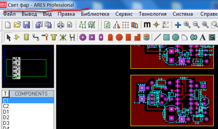218x129 pixels.
Task: Select the 2D arc graphics tool
Action: [184, 37]
